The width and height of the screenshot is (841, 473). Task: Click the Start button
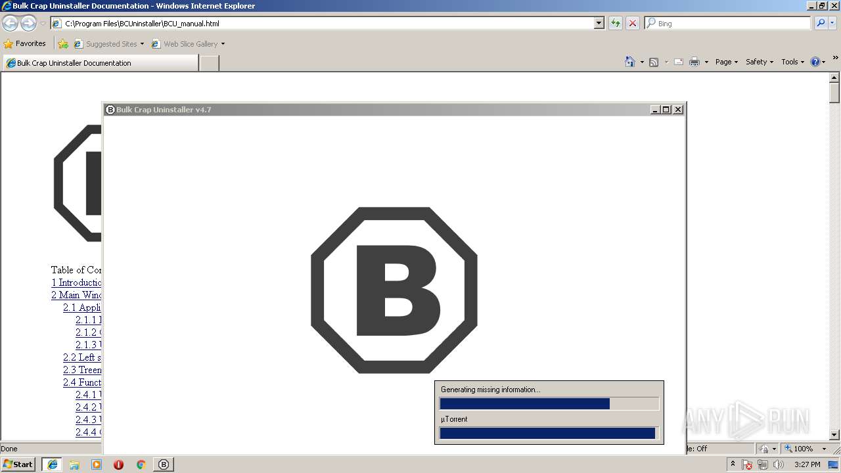18,464
